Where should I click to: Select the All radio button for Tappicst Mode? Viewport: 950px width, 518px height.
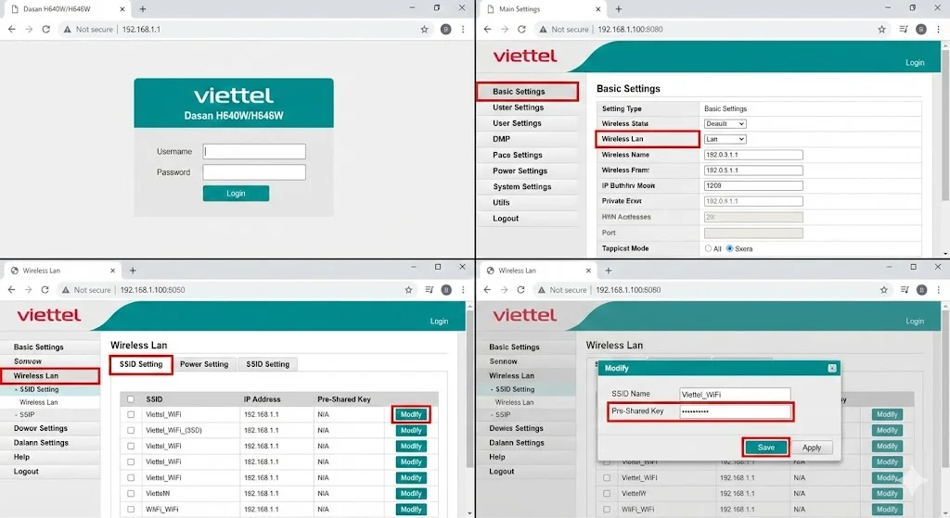point(708,248)
